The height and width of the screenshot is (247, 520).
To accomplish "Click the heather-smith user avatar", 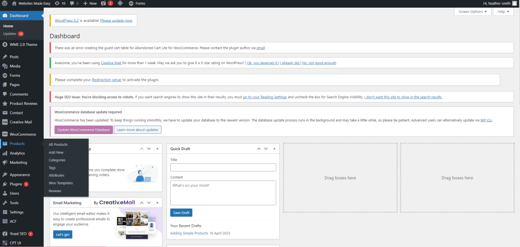I will click(x=514, y=3).
